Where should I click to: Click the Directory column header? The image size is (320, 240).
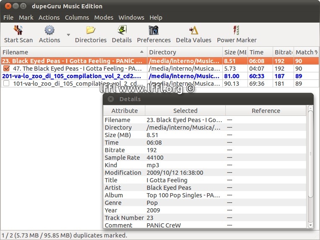184,52
